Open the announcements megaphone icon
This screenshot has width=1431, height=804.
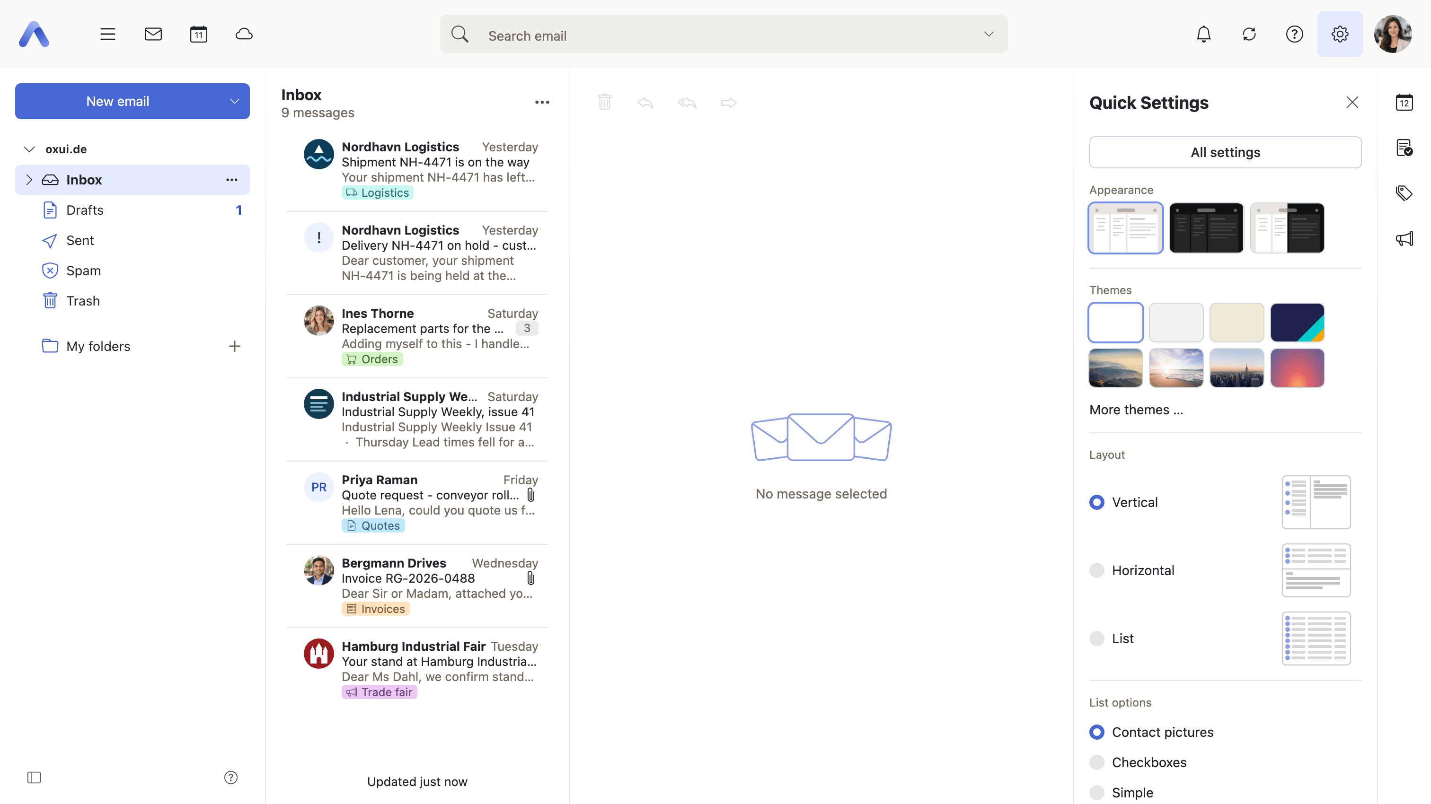pos(1404,239)
